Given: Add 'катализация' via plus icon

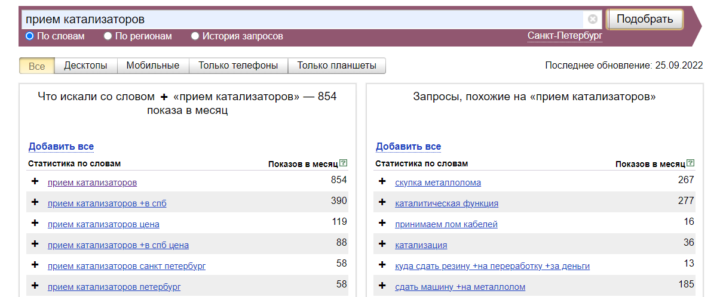Looking at the screenshot, I should pyautogui.click(x=382, y=244).
